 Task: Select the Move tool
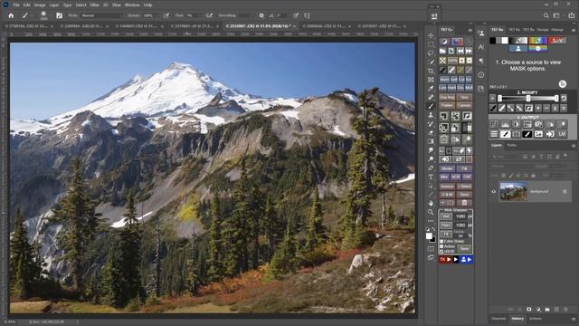pos(431,35)
